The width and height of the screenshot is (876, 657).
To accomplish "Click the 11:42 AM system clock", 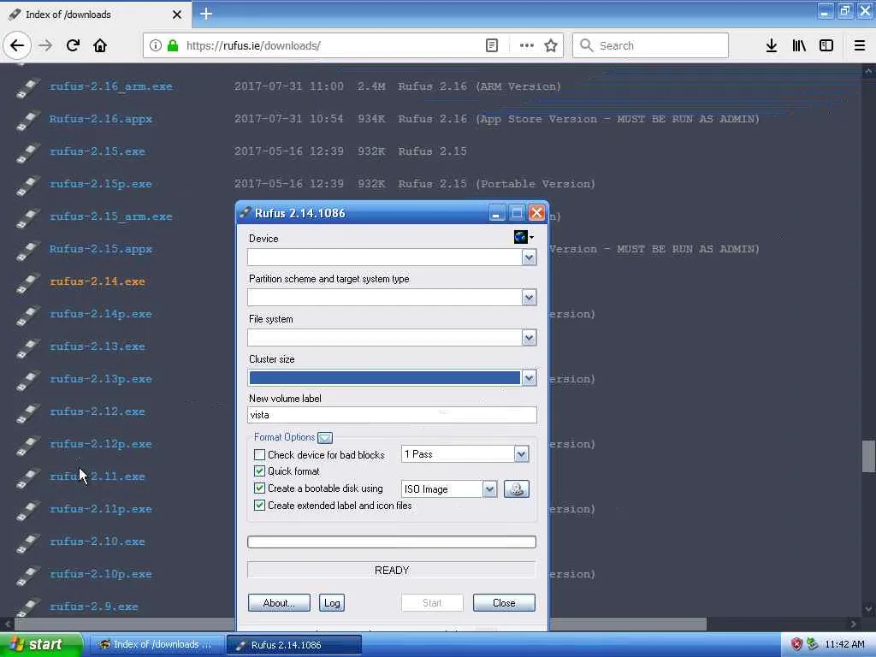I will pos(844,644).
